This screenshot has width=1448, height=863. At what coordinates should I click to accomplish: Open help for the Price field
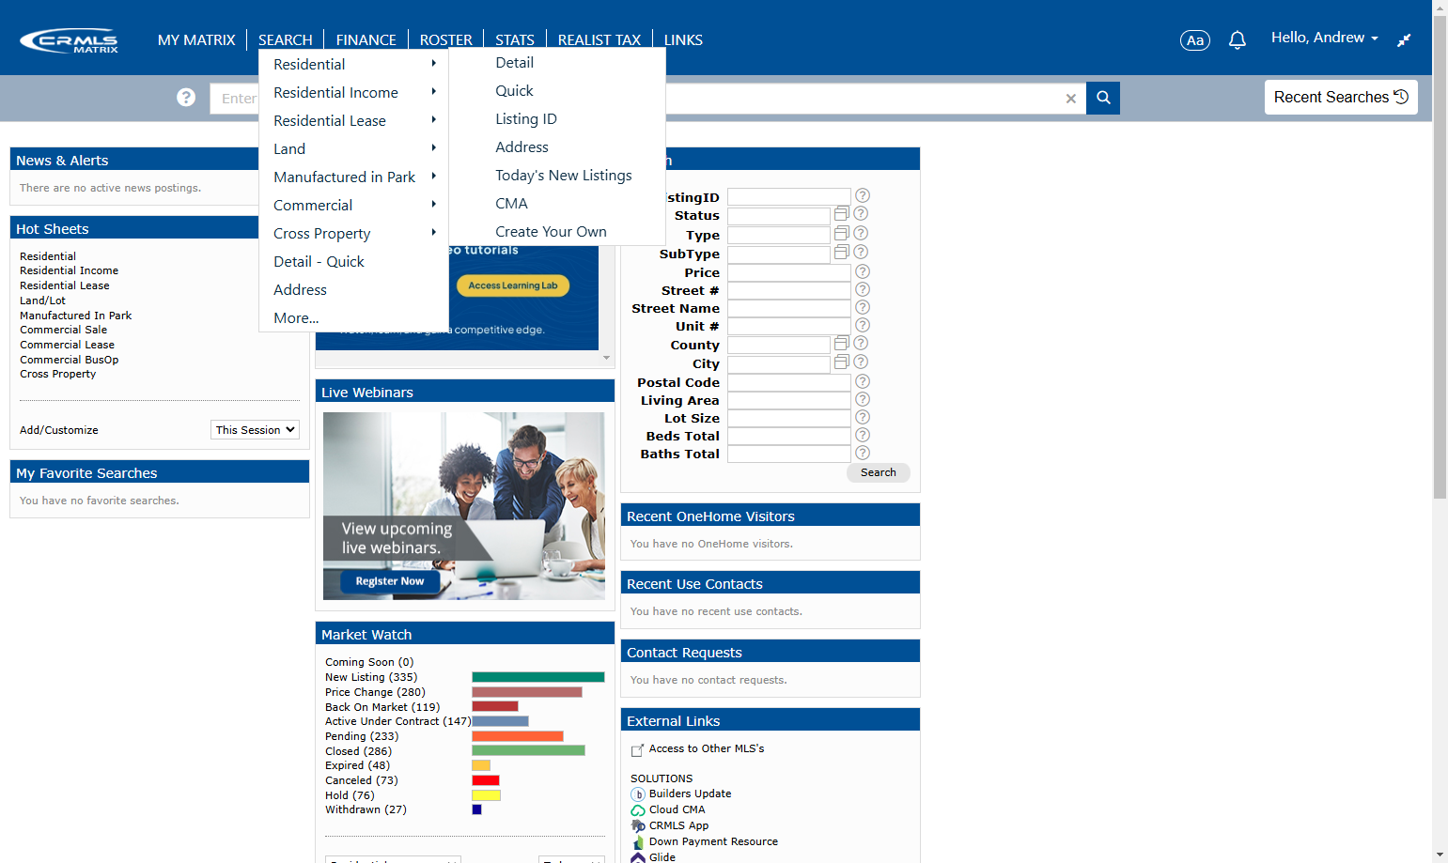(x=863, y=271)
